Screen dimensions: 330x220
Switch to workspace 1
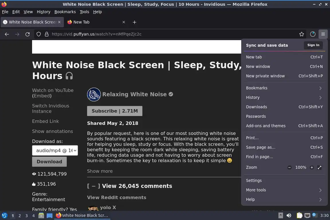13,216
